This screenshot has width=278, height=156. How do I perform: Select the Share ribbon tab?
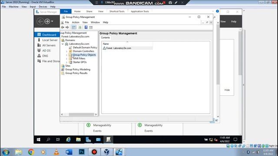(x=89, y=11)
